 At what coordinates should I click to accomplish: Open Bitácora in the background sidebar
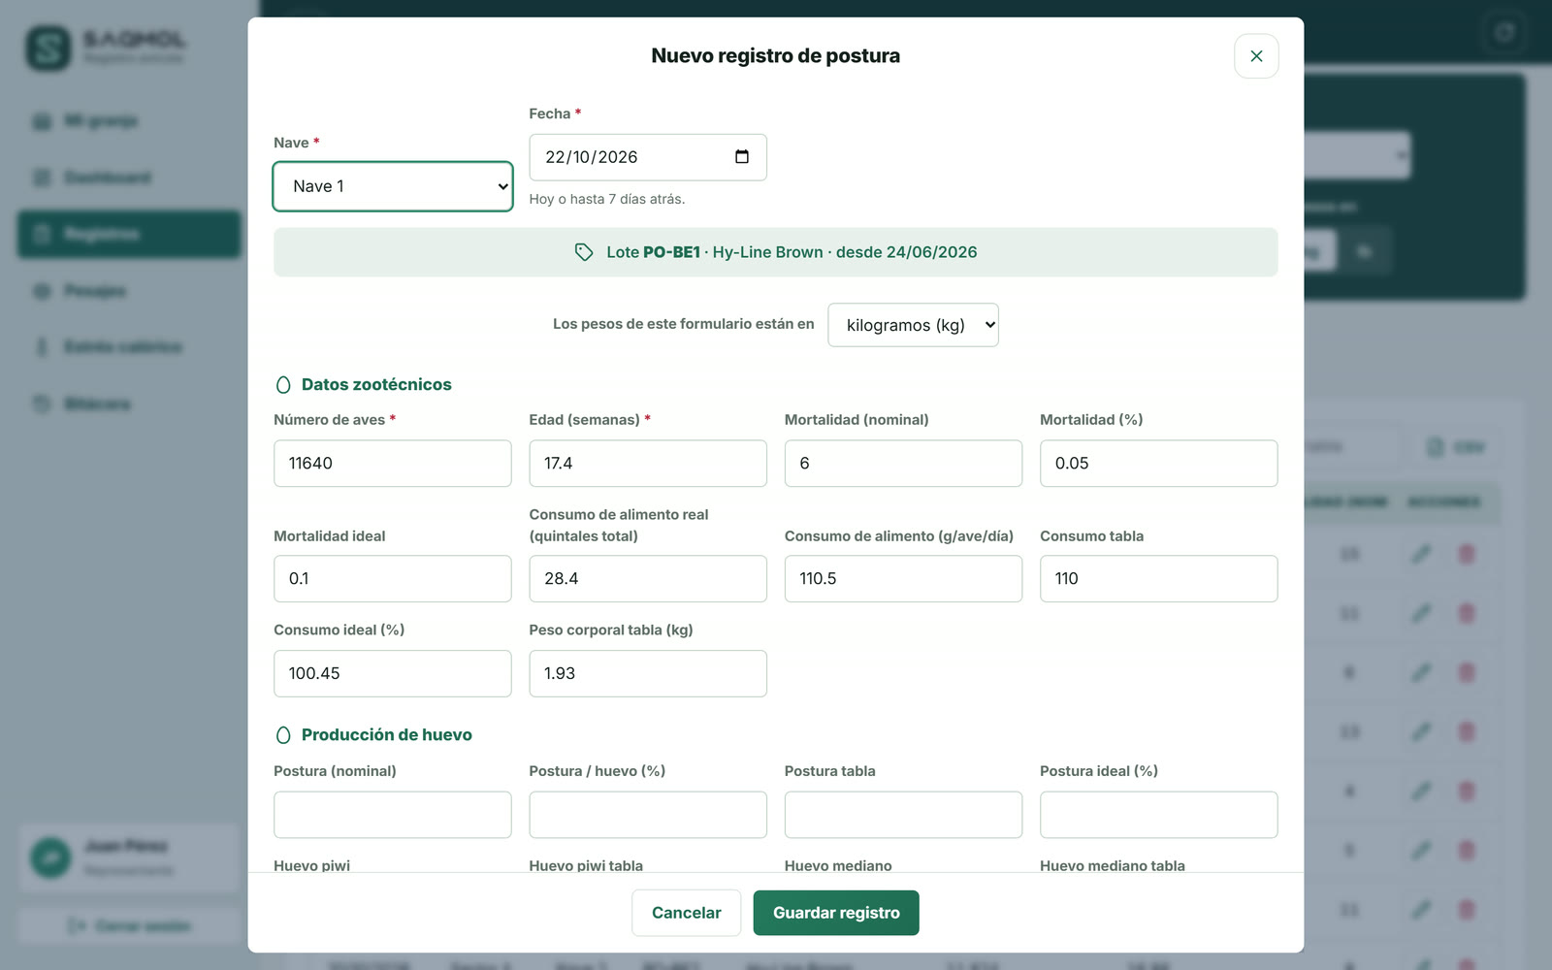pos(129,404)
